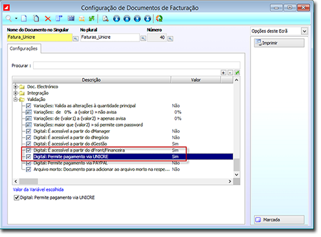The image size is (321, 237).
Task: Switch to the Configurações tab
Action: 23,49
